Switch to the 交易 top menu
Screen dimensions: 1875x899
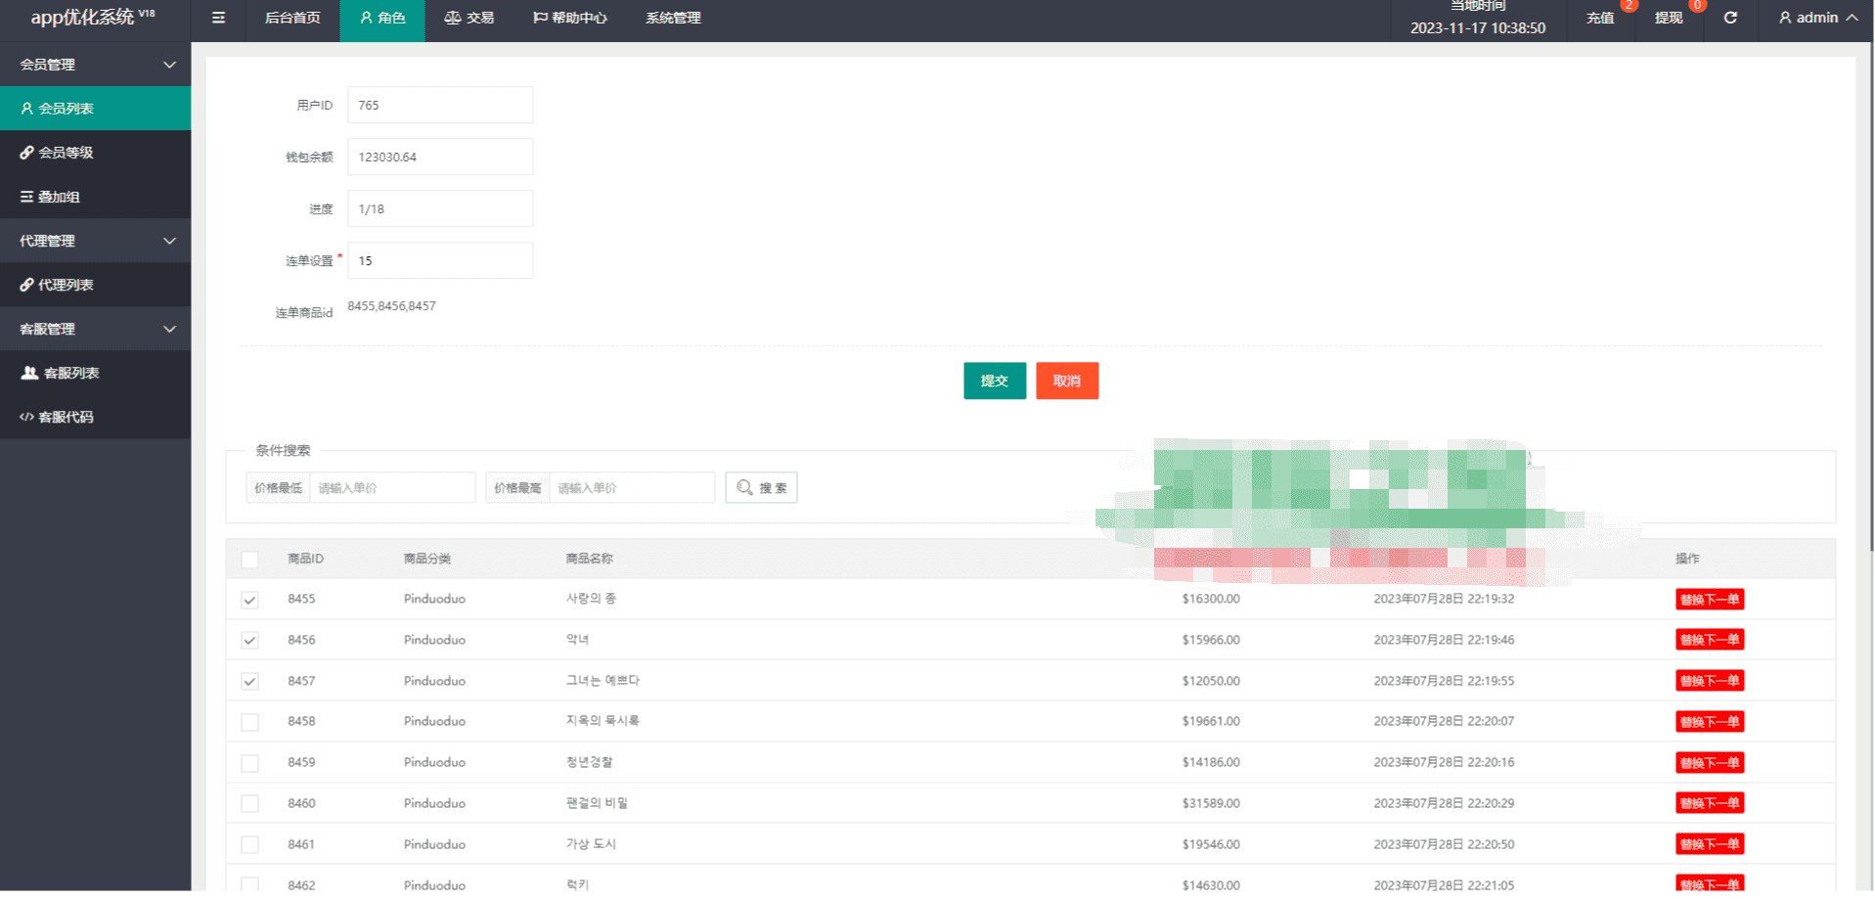tap(469, 18)
